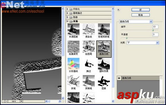
Task: Click the 素描 category label
Action: click(x=76, y=21)
